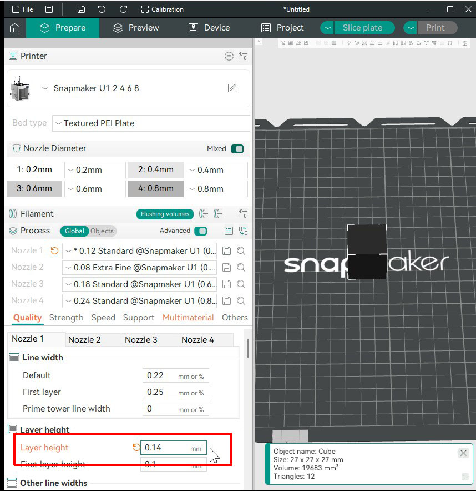
Task: Undo the last action
Action: [x=102, y=9]
